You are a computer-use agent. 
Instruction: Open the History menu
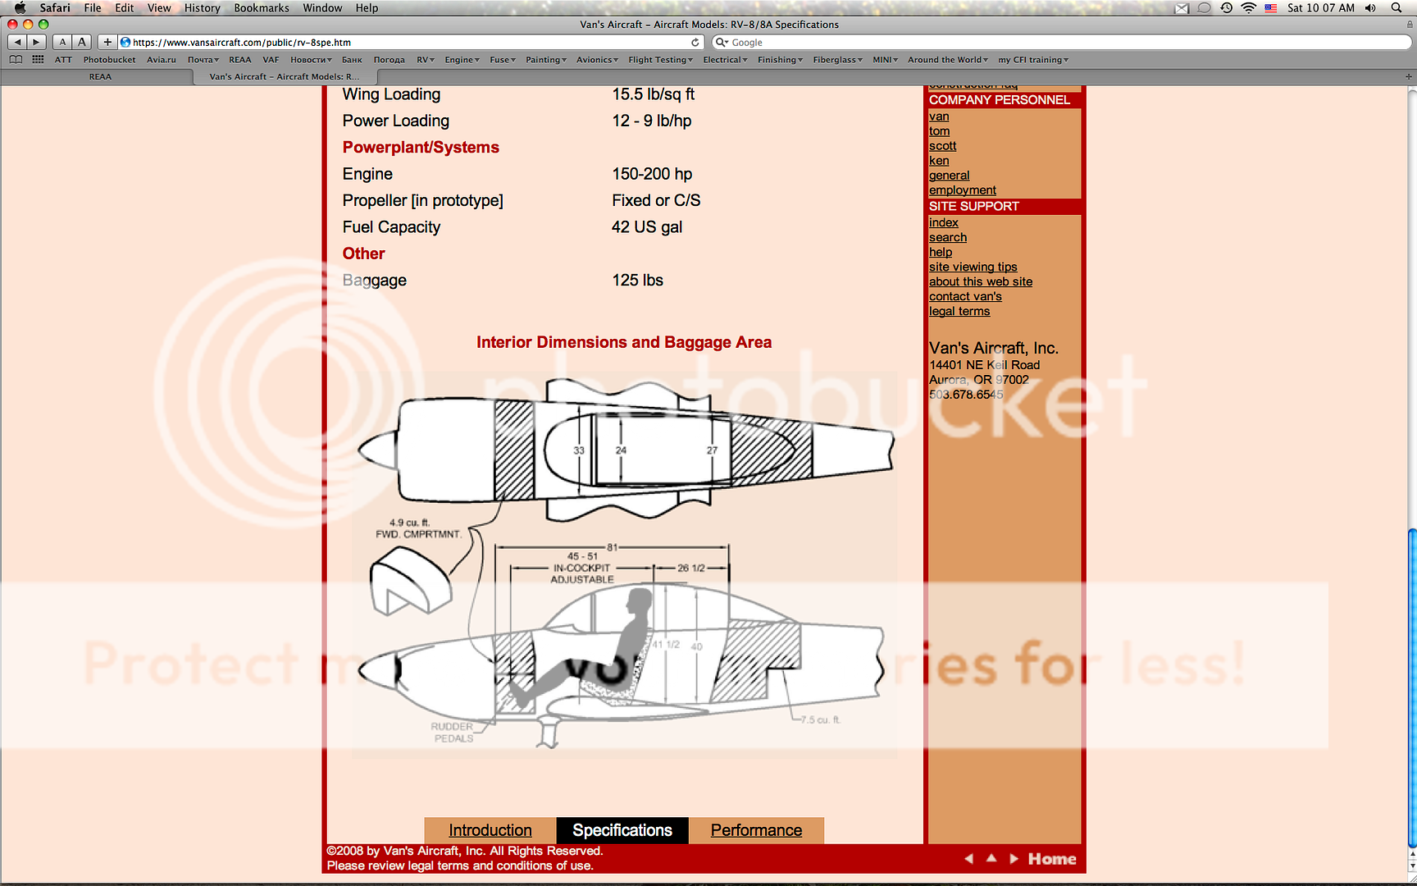click(202, 7)
